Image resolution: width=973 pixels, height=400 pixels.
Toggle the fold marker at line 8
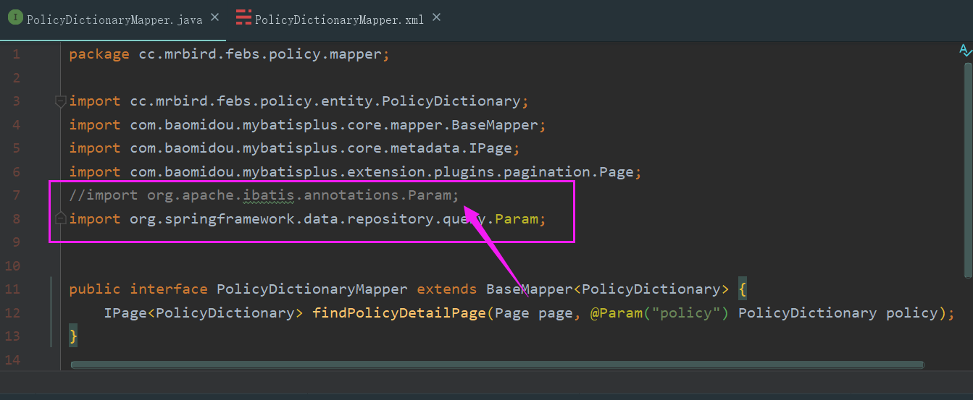point(61,218)
